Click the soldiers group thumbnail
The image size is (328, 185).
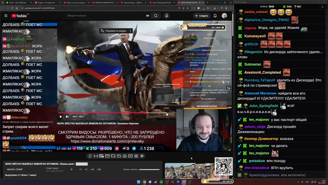pyautogui.click(x=189, y=171)
